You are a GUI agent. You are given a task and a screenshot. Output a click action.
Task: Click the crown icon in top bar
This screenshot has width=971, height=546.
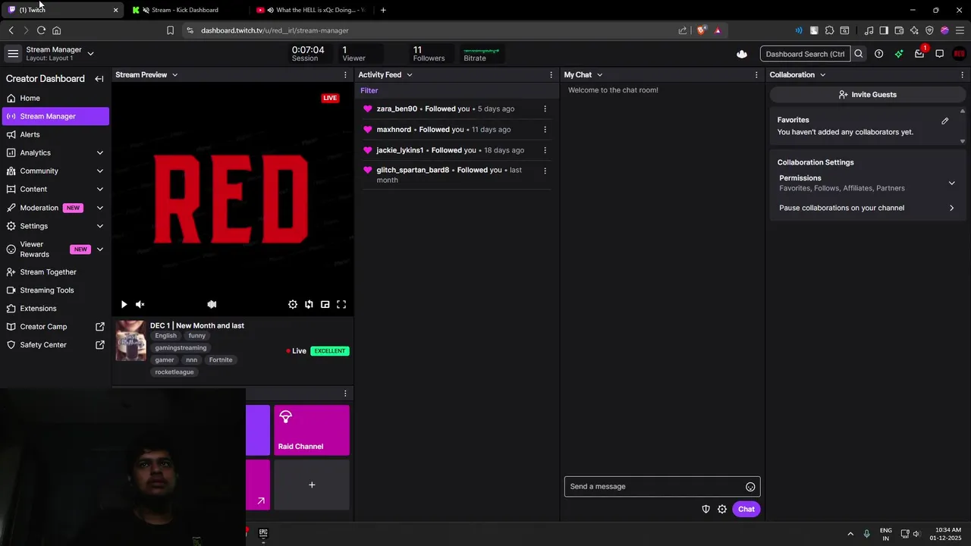(x=742, y=54)
